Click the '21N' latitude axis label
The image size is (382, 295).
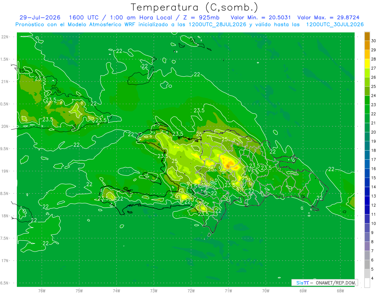click(x=5, y=81)
